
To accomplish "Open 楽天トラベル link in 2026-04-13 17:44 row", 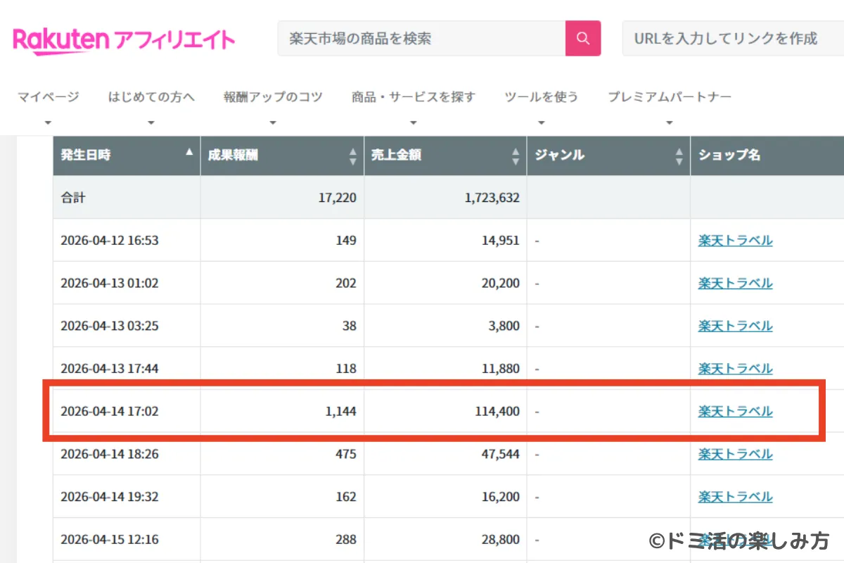I will 735,369.
